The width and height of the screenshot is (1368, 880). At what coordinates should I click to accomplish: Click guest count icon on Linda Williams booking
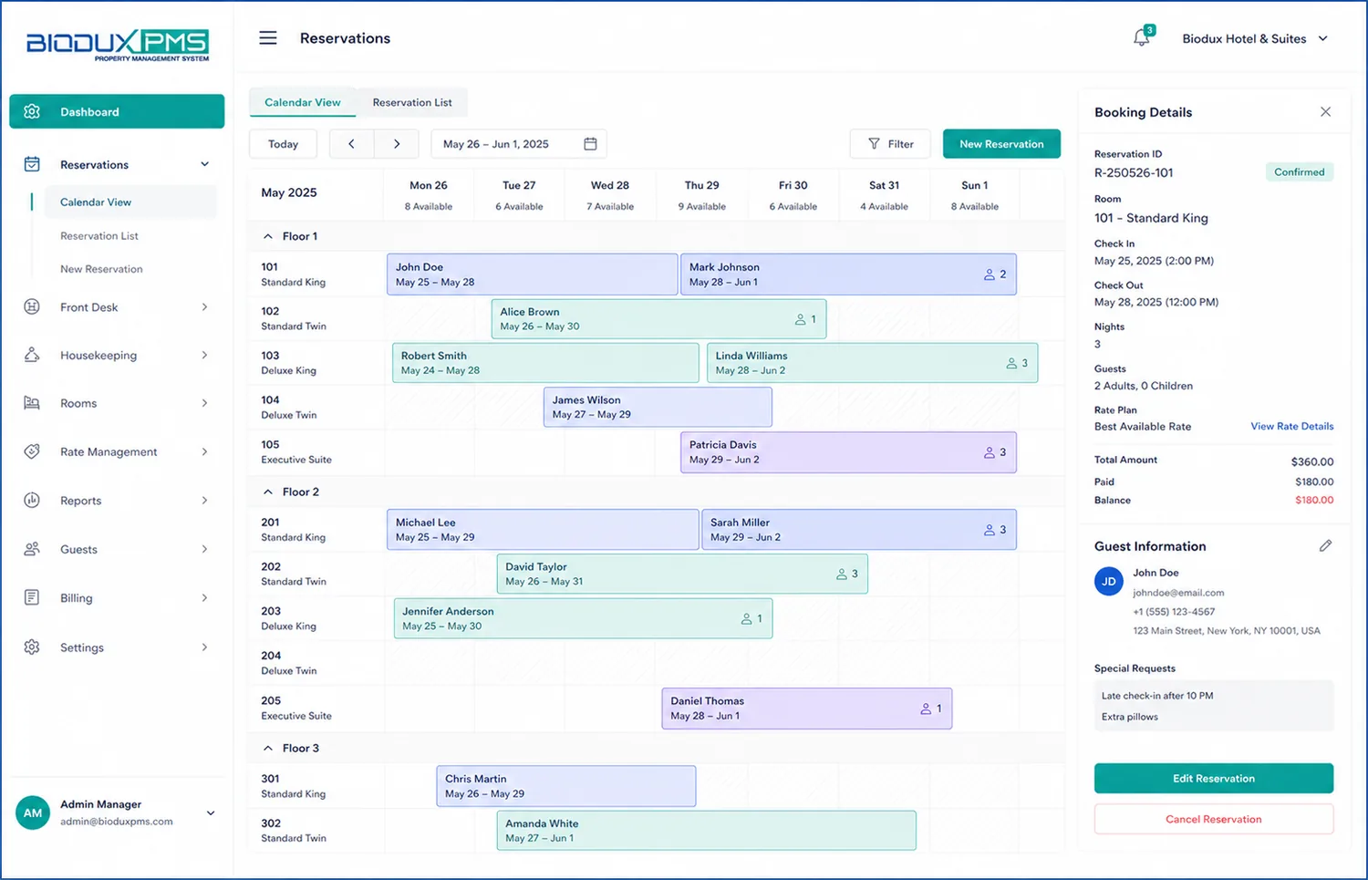[x=1011, y=363]
